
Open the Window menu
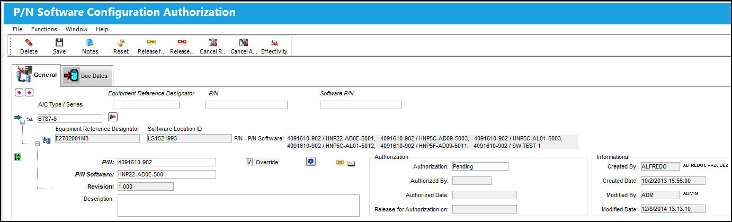coord(77,29)
